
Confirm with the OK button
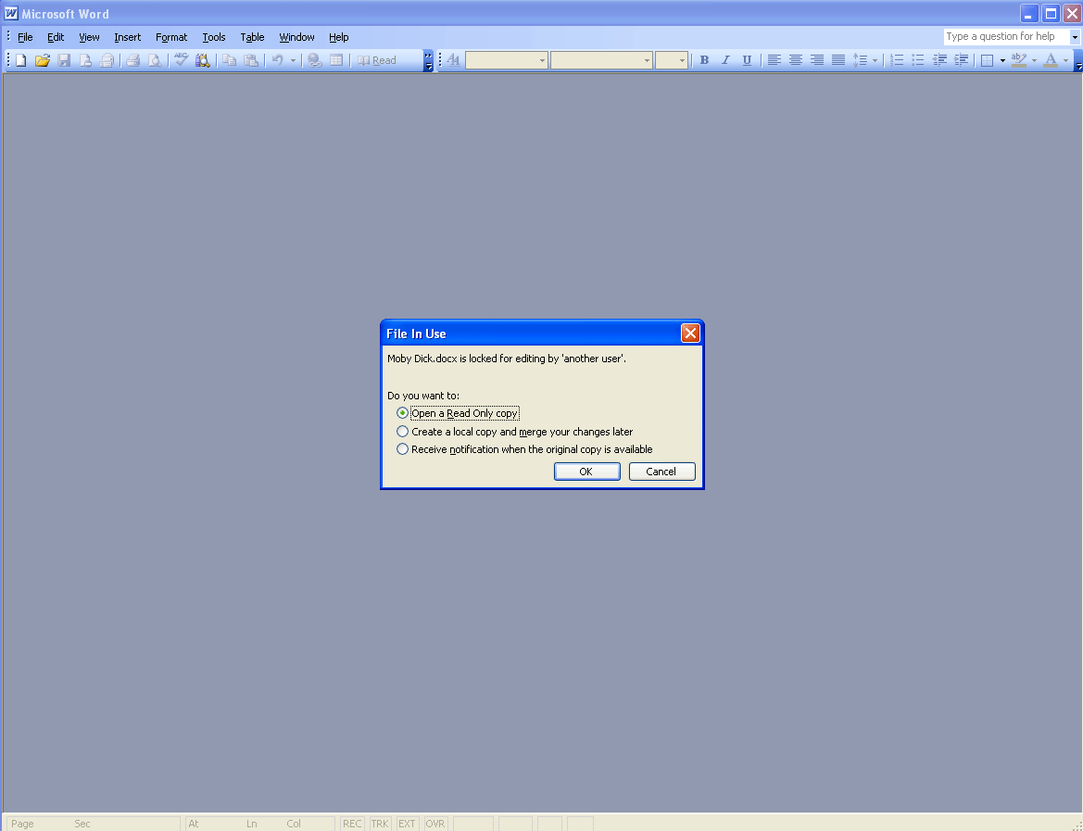(587, 472)
